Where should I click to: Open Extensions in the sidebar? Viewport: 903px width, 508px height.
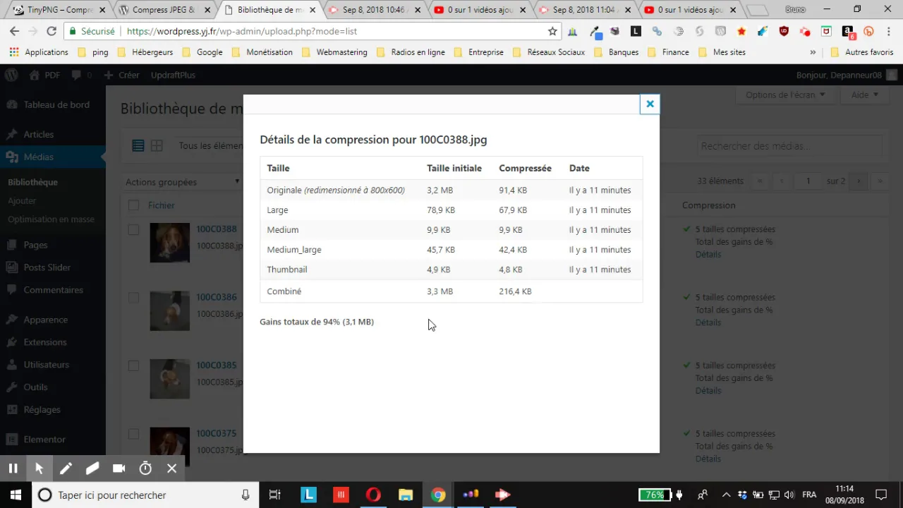coord(44,342)
